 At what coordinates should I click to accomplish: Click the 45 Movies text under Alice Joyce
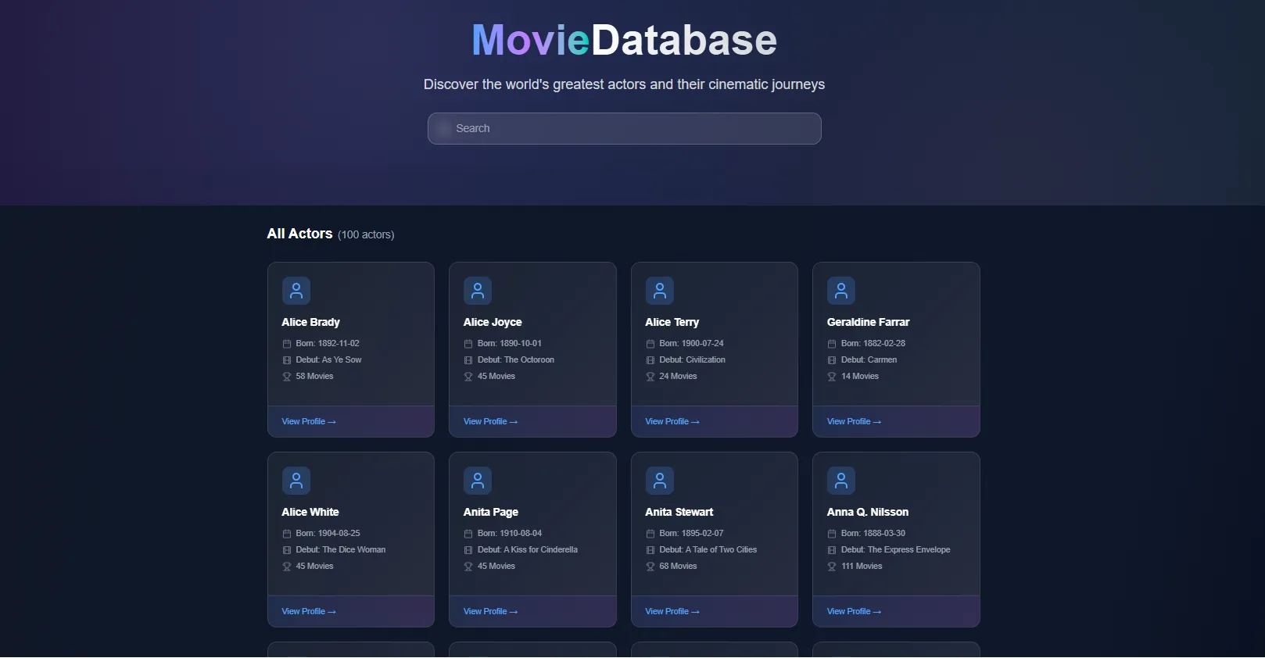point(496,376)
